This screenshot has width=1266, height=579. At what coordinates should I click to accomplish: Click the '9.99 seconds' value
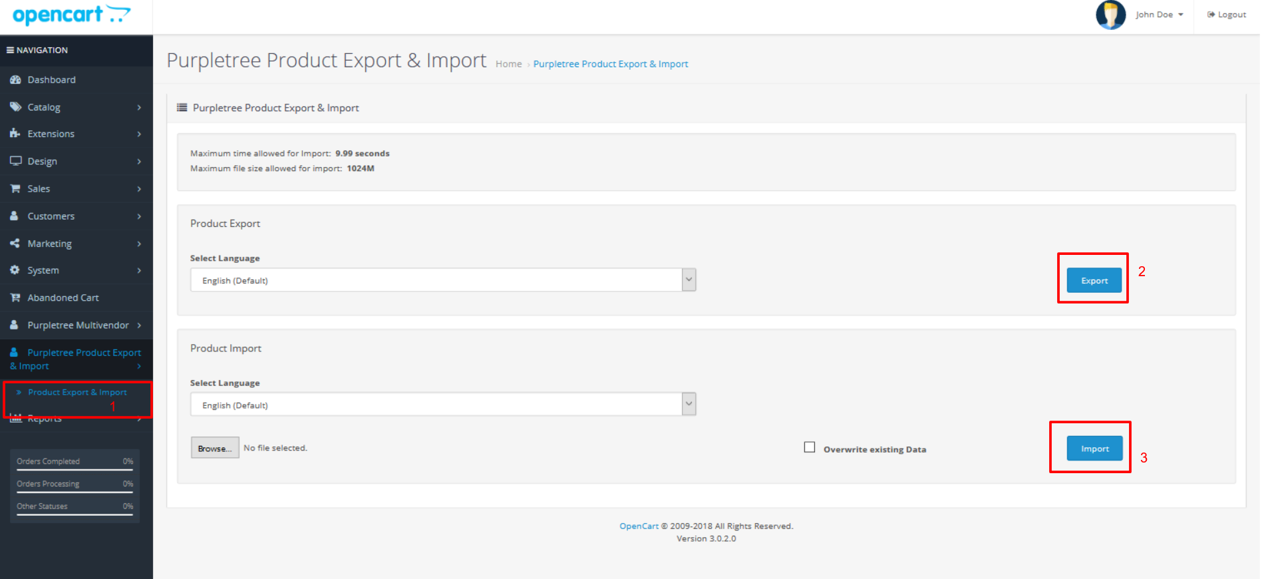click(x=363, y=153)
